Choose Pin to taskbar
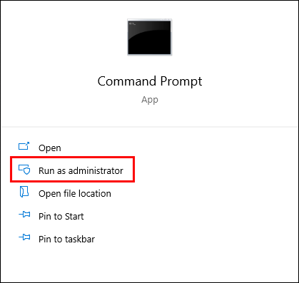This screenshot has height=283, width=299. [x=66, y=239]
